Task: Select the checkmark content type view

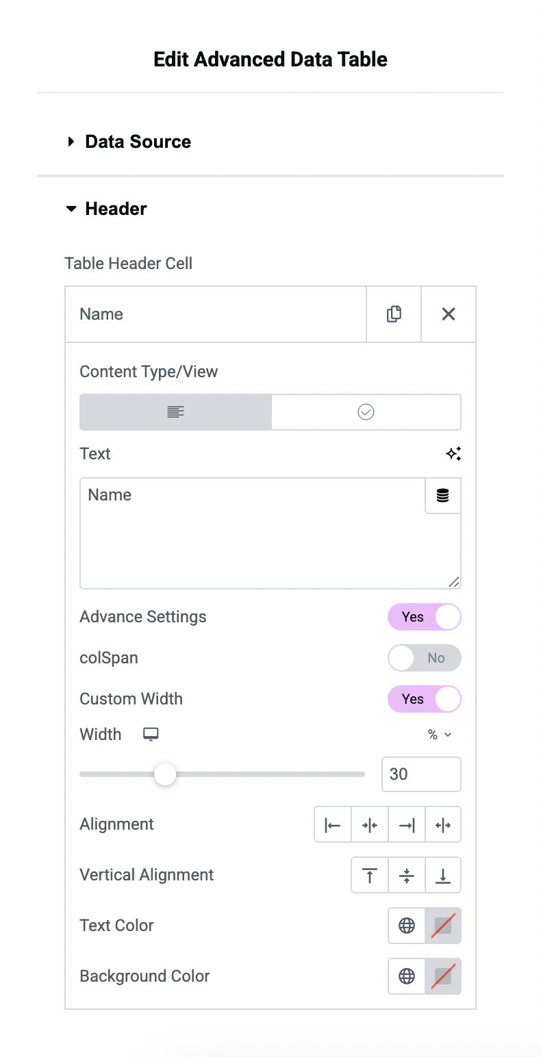Action: point(366,412)
